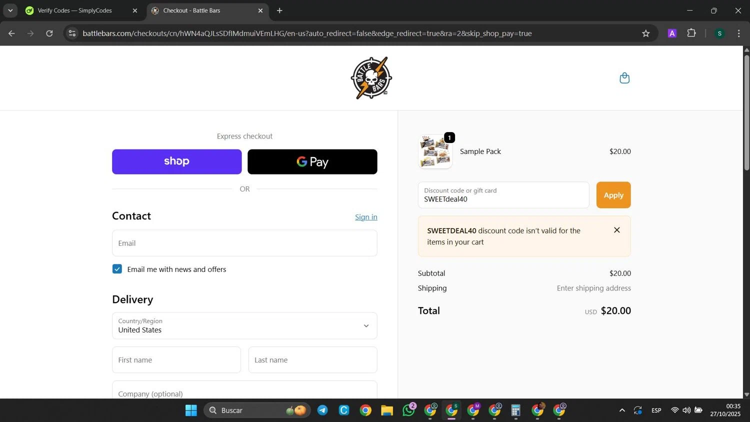This screenshot has width=750, height=422.
Task: Open Chrome's three-dot menu
Action: click(x=738, y=33)
